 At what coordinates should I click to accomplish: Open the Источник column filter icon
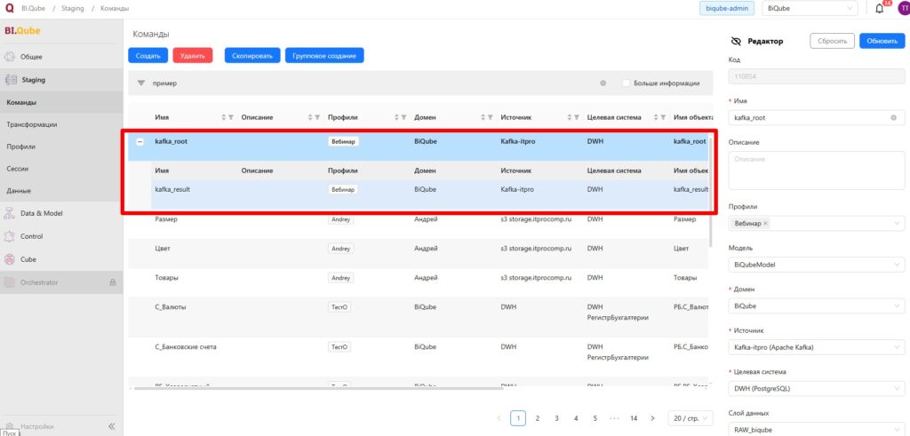click(x=577, y=118)
